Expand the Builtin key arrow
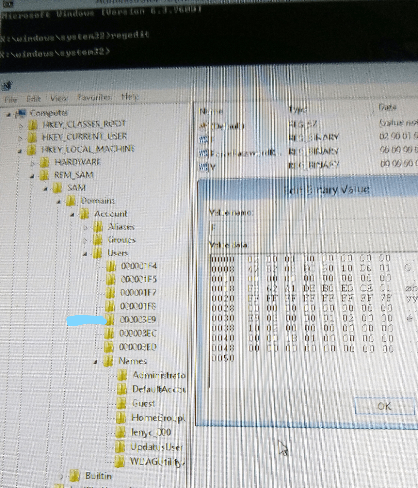 [x=62, y=477]
